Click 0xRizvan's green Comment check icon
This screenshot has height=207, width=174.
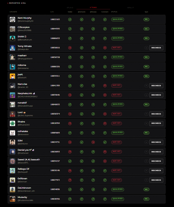105,180
